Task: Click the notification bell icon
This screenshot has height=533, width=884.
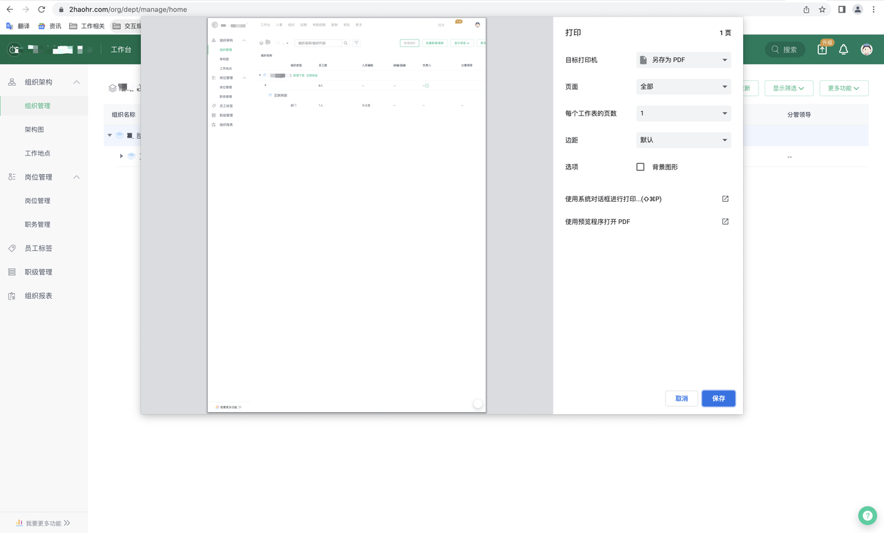Action: pyautogui.click(x=843, y=50)
